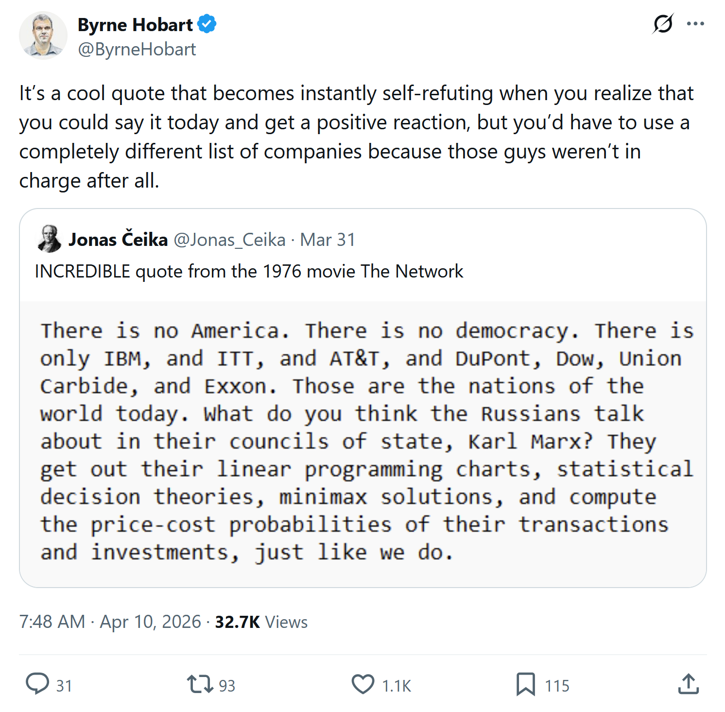Open share options via upload arrow icon
Viewport: 725px width, 712px height.
[688, 684]
